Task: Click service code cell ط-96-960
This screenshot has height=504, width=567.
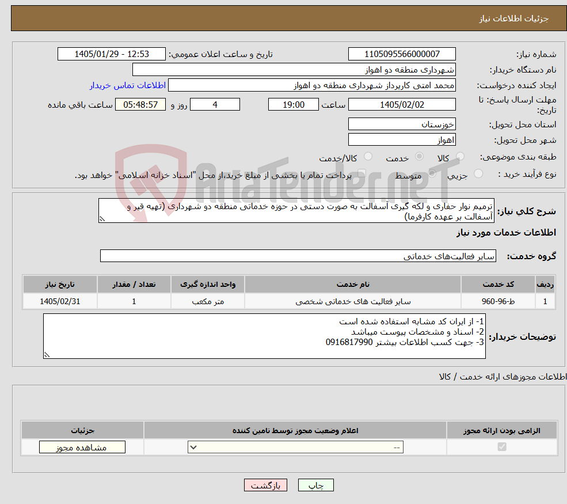Action: 498,301
